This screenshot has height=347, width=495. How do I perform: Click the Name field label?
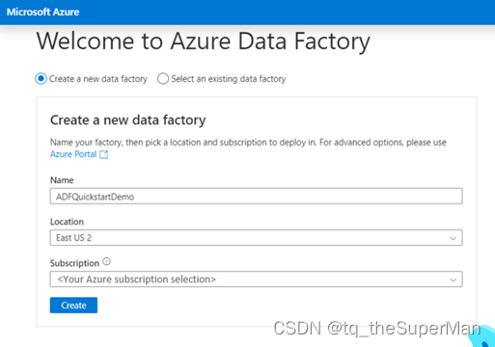point(62,180)
